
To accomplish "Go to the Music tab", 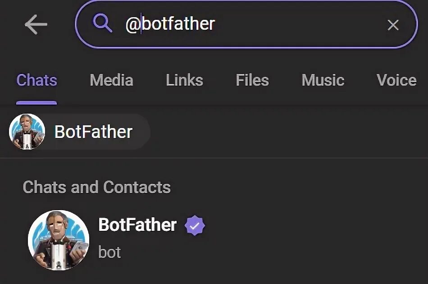I will pyautogui.click(x=323, y=81).
